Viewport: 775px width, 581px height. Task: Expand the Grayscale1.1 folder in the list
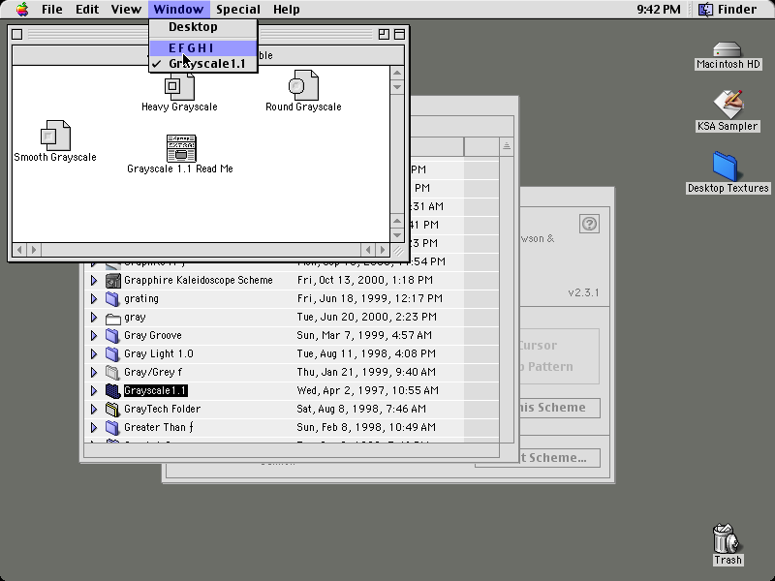94,391
